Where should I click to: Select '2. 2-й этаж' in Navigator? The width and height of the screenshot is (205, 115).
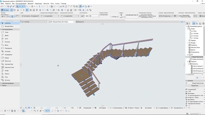(x=195, y=36)
